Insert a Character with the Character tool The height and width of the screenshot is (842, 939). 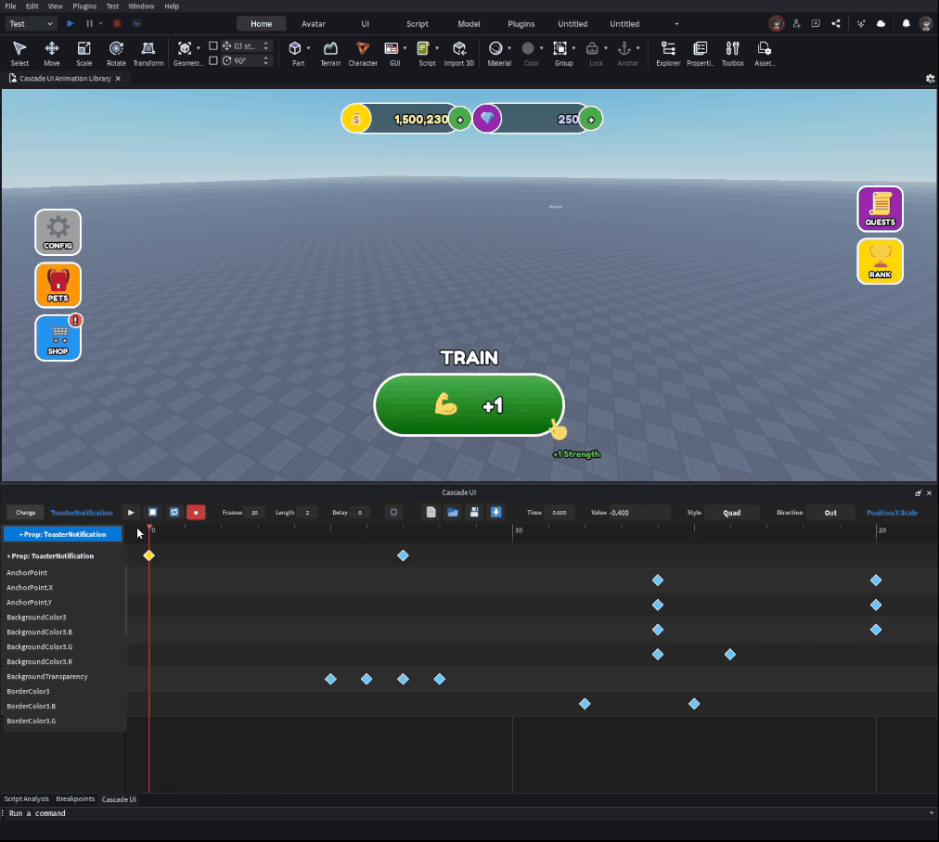pyautogui.click(x=363, y=51)
